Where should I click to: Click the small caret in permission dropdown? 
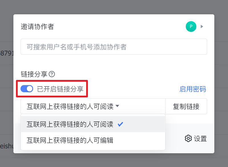click(x=118, y=107)
